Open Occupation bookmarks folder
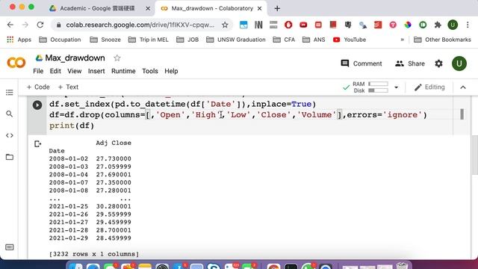Screen dimensions: 478x269 [60, 40]
